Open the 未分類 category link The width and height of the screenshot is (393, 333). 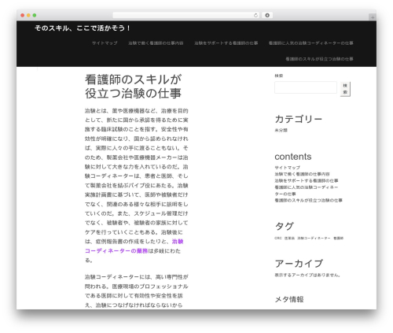(x=281, y=130)
